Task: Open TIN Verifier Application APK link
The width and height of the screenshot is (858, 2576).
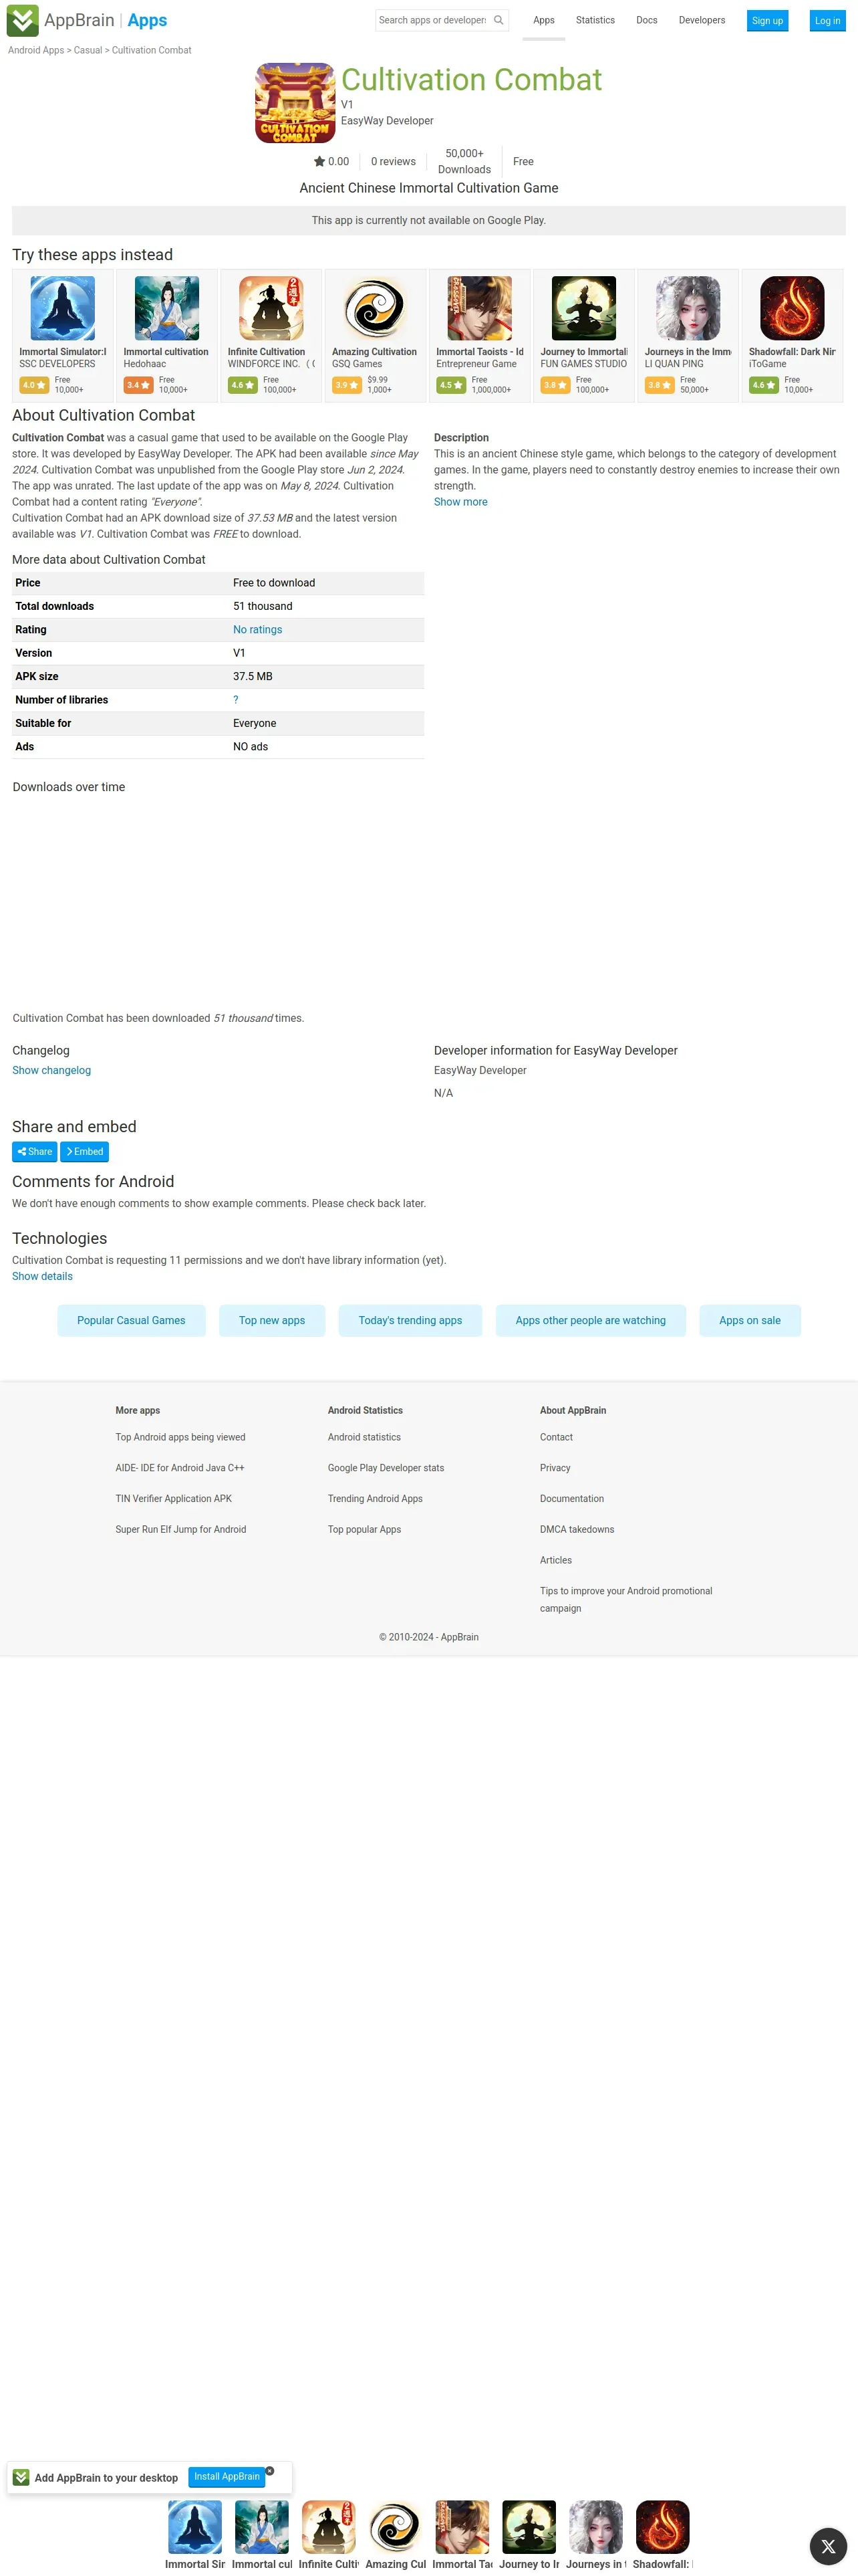Action: coord(174,1499)
